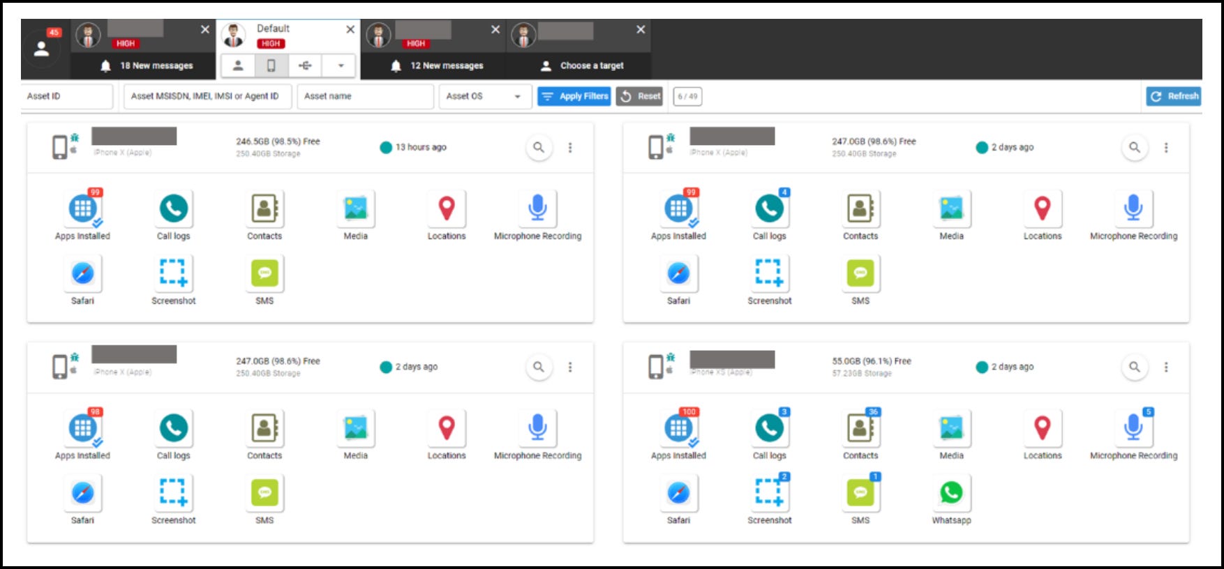Focus the Asset MSISDN, IMEI, IMSI field

(207, 96)
